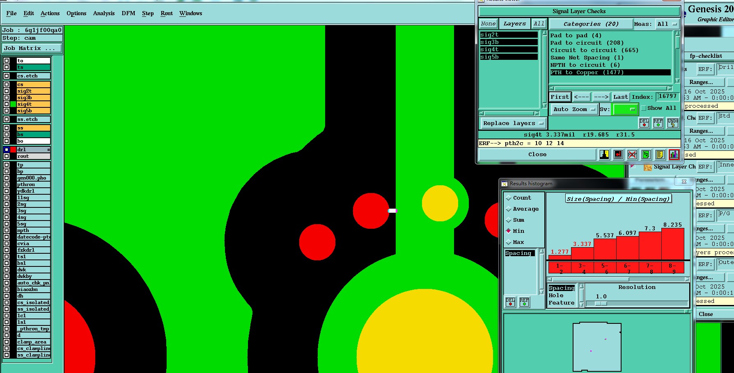Screen dimensions: 734x373
Task: Click histogram Spacing list scroll-up arrow
Action: pos(541,251)
